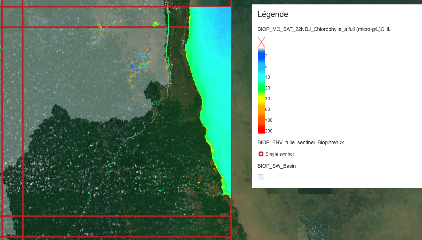This screenshot has height=240, width=422.
Task: Click the hazy grey area above the 22NDJ label
Action: click(86, 86)
